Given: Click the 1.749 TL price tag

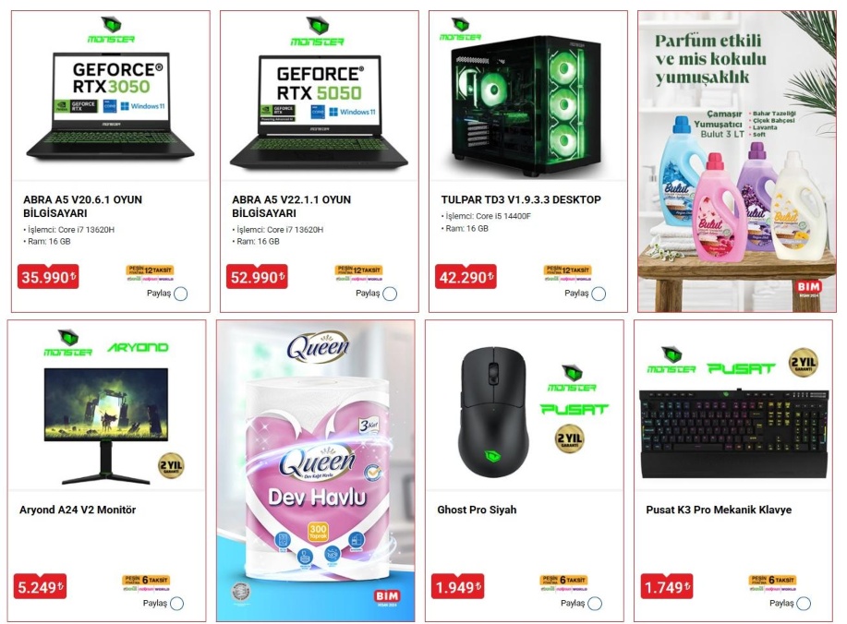Looking at the screenshot, I should [668, 587].
